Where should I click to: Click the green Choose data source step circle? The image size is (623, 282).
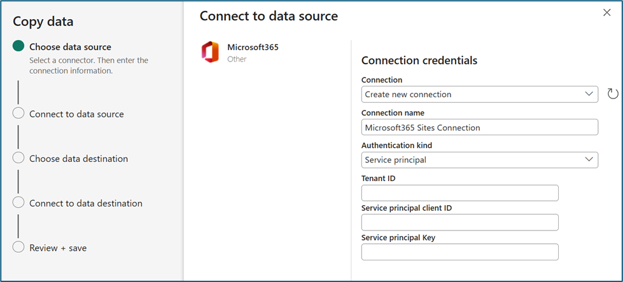pyautogui.click(x=18, y=46)
